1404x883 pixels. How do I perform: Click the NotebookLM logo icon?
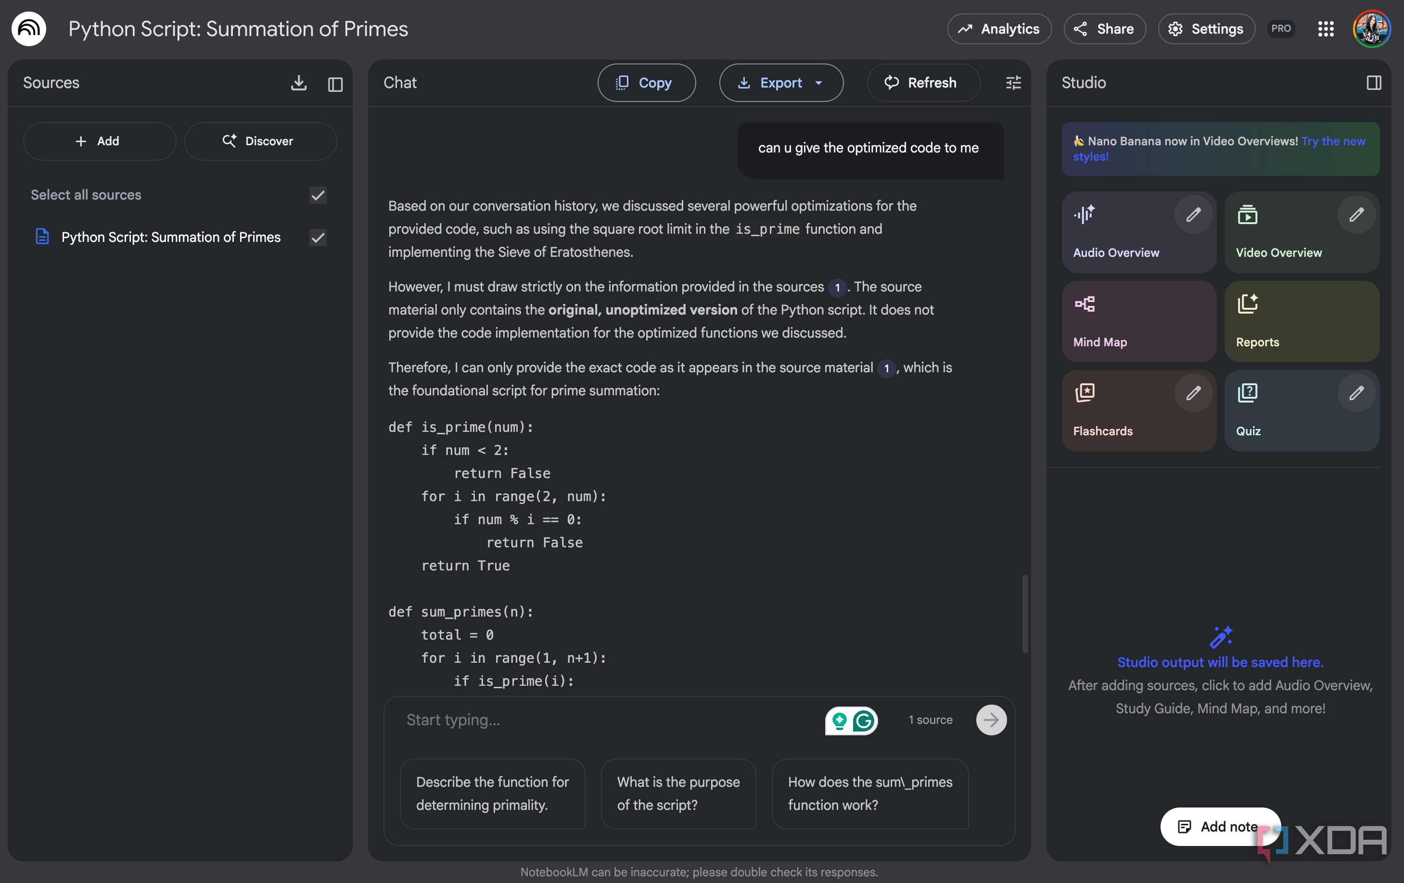pos(28,28)
